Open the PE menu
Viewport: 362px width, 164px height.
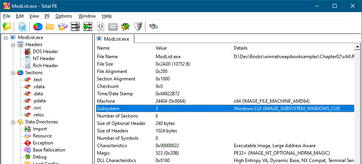pos(47,16)
